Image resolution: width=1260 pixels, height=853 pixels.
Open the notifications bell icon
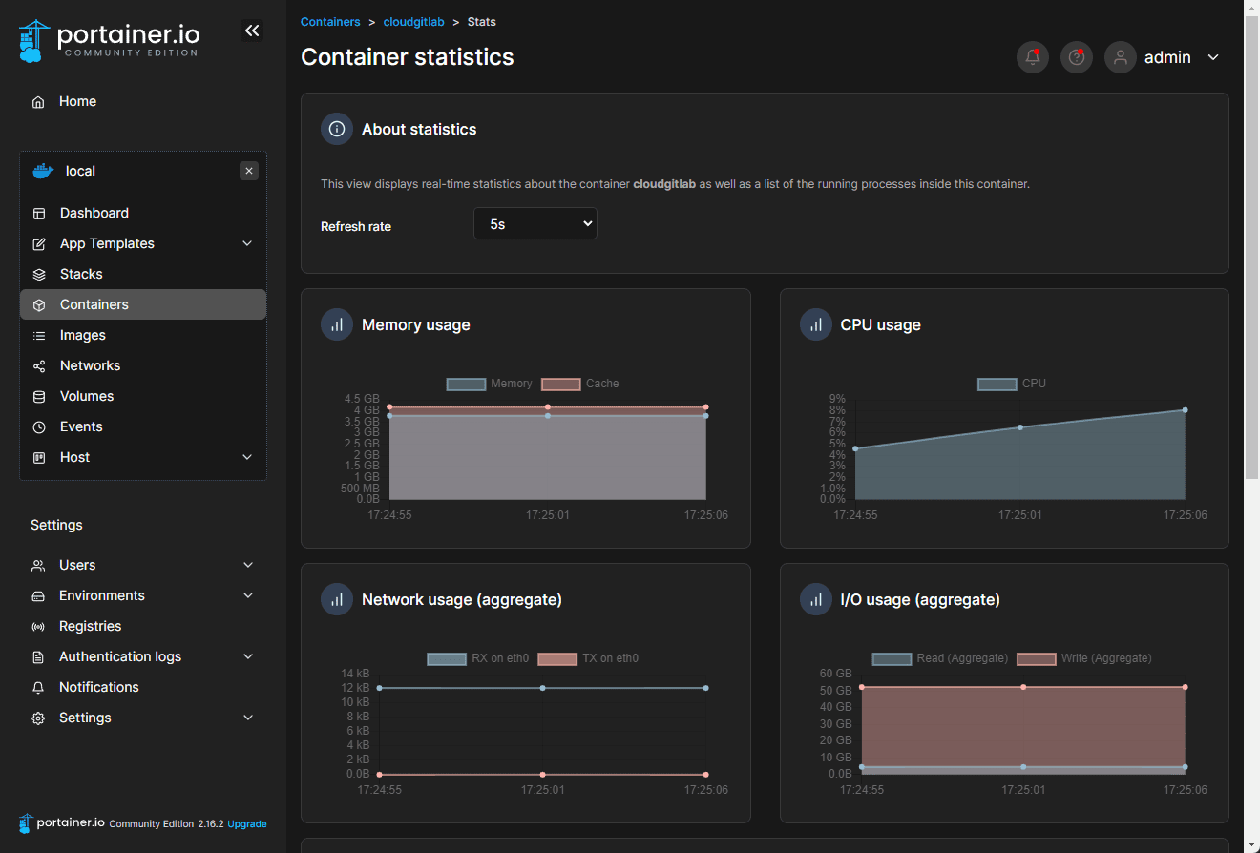coord(1033,57)
